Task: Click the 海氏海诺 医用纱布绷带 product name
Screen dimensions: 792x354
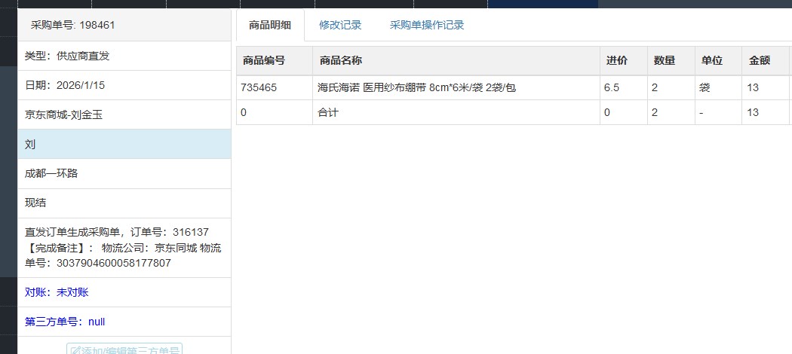Action: (x=416, y=87)
